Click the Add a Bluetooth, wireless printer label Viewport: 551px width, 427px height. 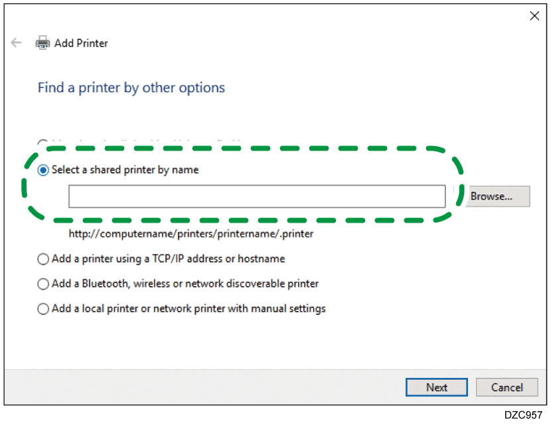[x=185, y=283]
